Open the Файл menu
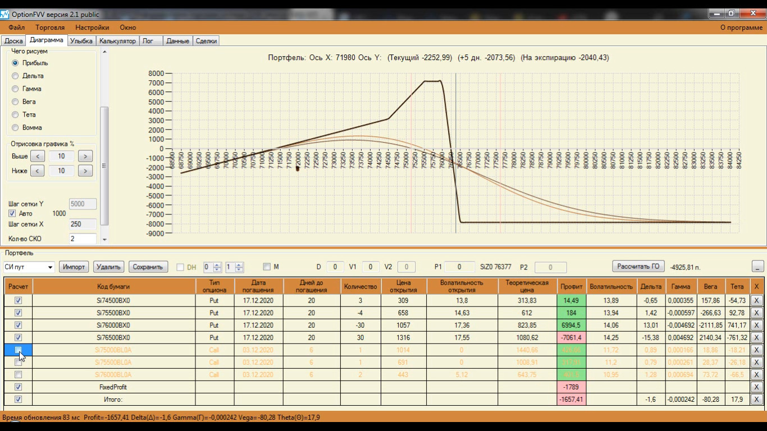767x431 pixels. 17,27
